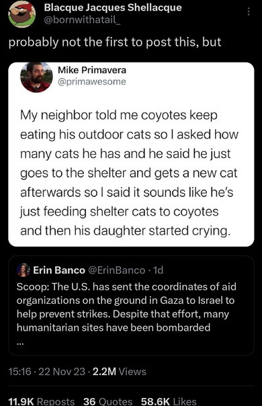View the 36 Quotes list

107,401
